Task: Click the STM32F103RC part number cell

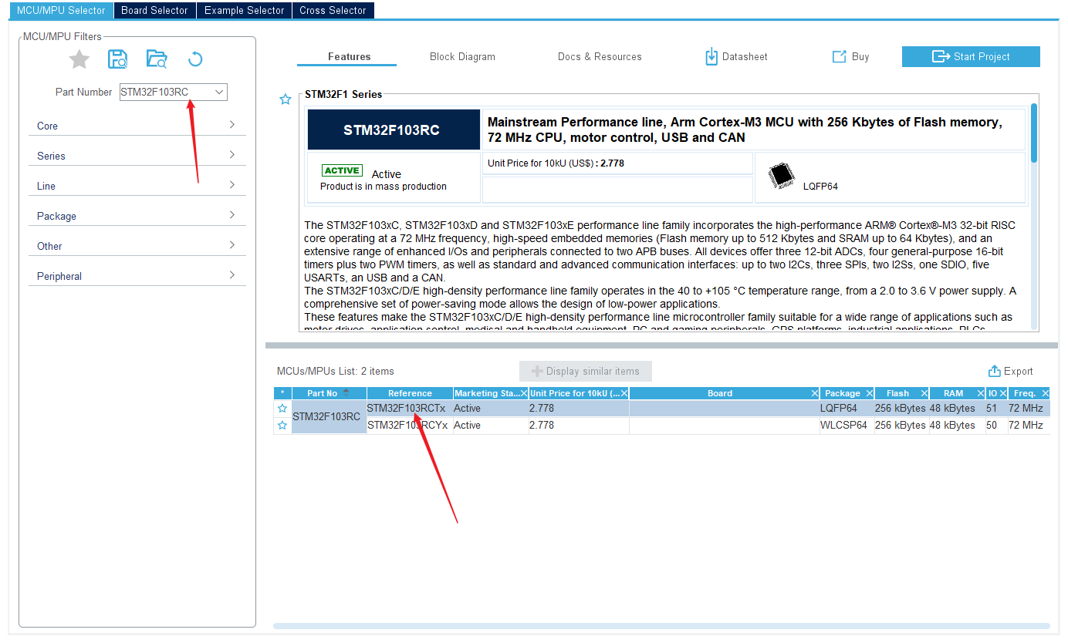Action: [329, 416]
